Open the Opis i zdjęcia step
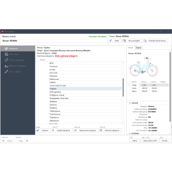 coord(18,72)
